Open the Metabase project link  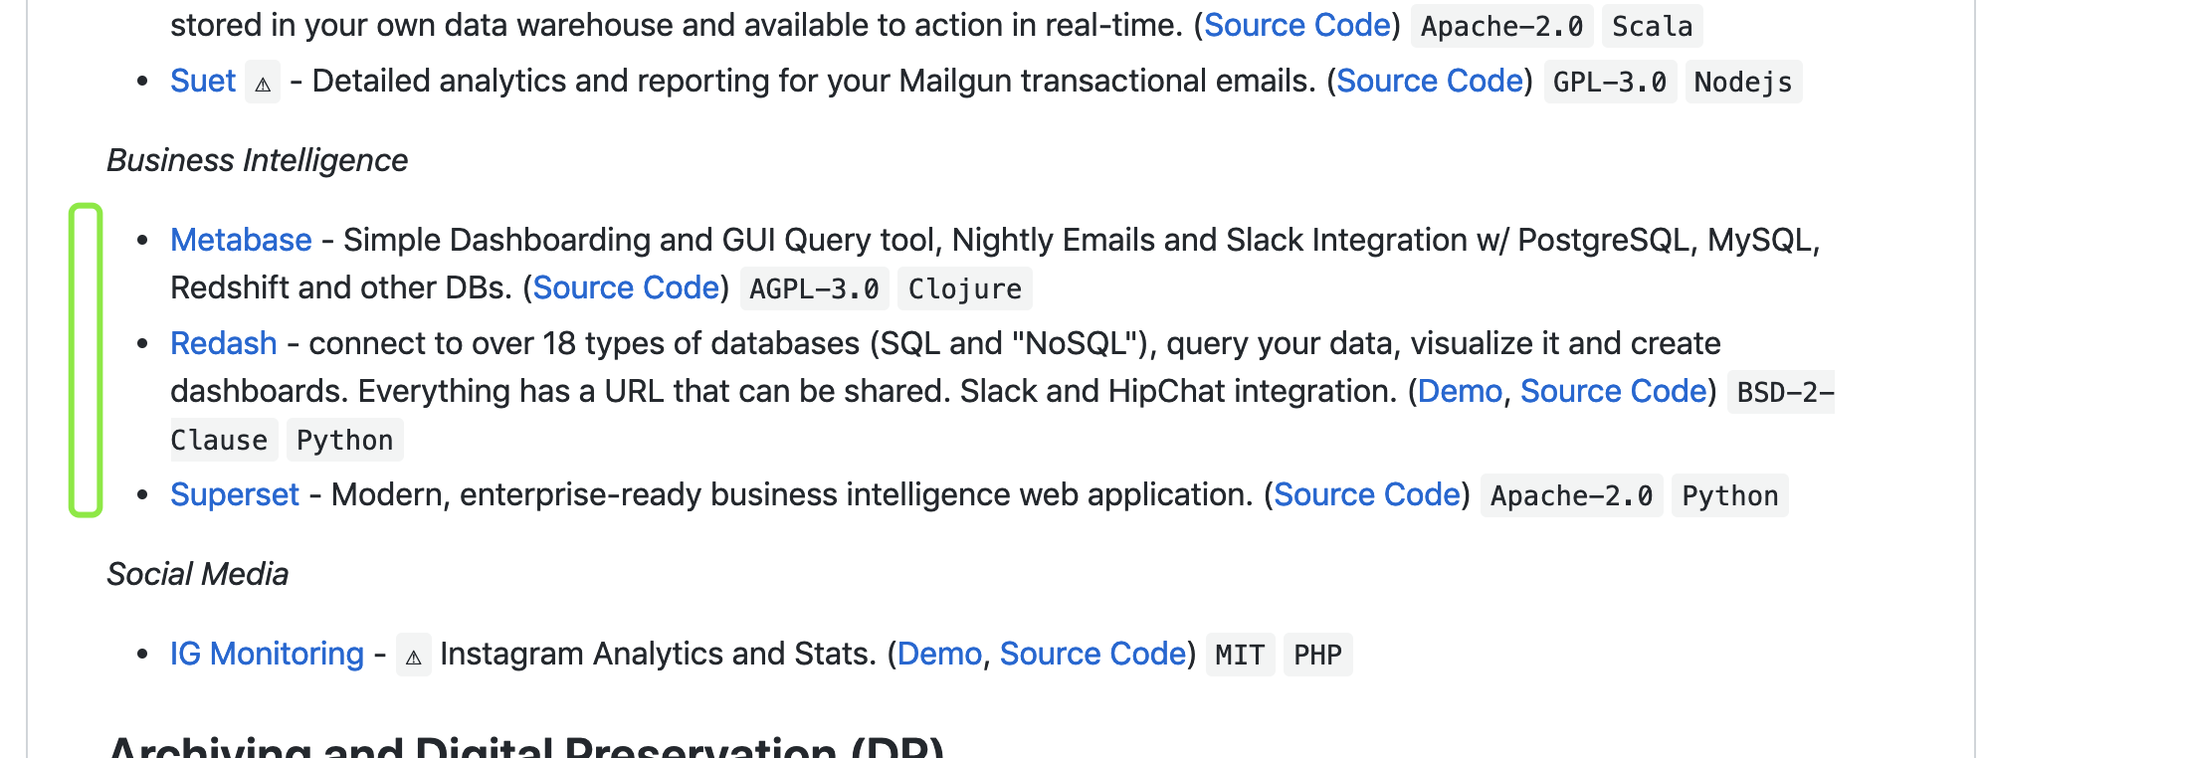[241, 240]
